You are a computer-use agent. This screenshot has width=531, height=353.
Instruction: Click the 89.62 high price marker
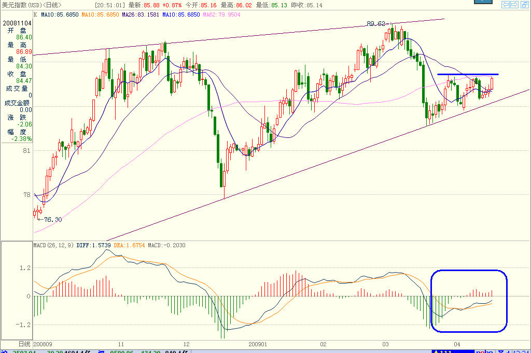[376, 23]
